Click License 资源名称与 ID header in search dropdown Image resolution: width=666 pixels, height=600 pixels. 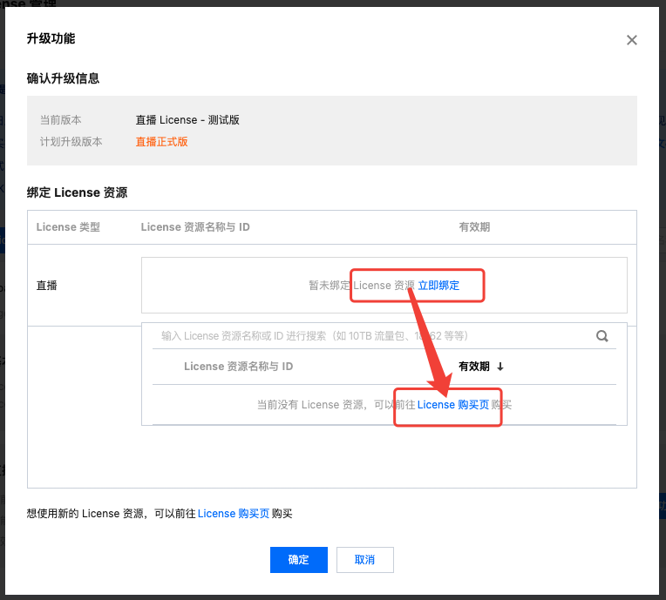click(x=238, y=367)
